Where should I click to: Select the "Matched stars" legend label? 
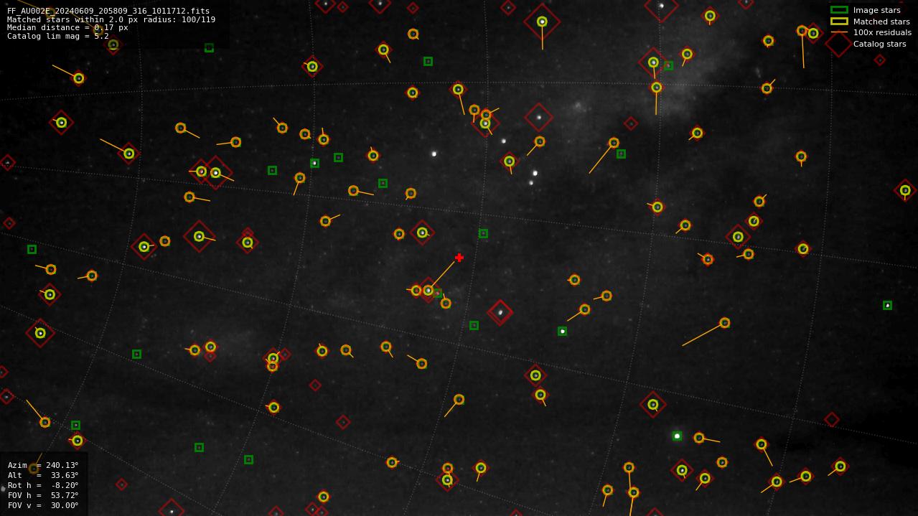click(x=881, y=22)
